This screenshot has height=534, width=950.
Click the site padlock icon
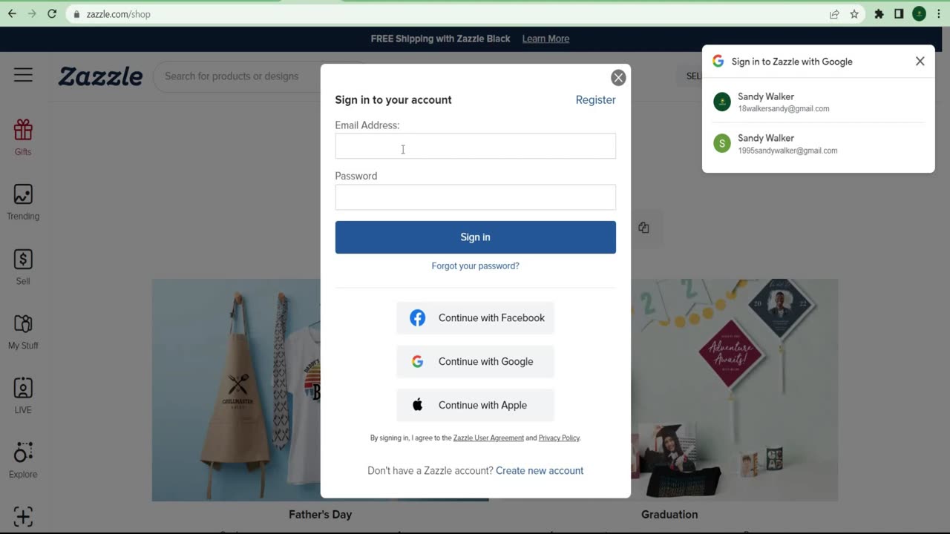76,14
